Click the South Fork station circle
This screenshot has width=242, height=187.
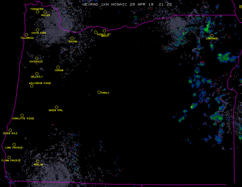click(x=37, y=30)
